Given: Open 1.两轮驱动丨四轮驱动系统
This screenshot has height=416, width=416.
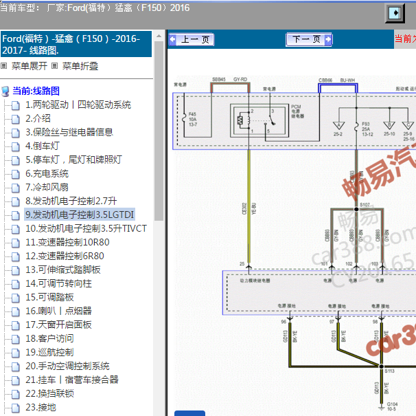Looking at the screenshot, I should pos(78,105).
